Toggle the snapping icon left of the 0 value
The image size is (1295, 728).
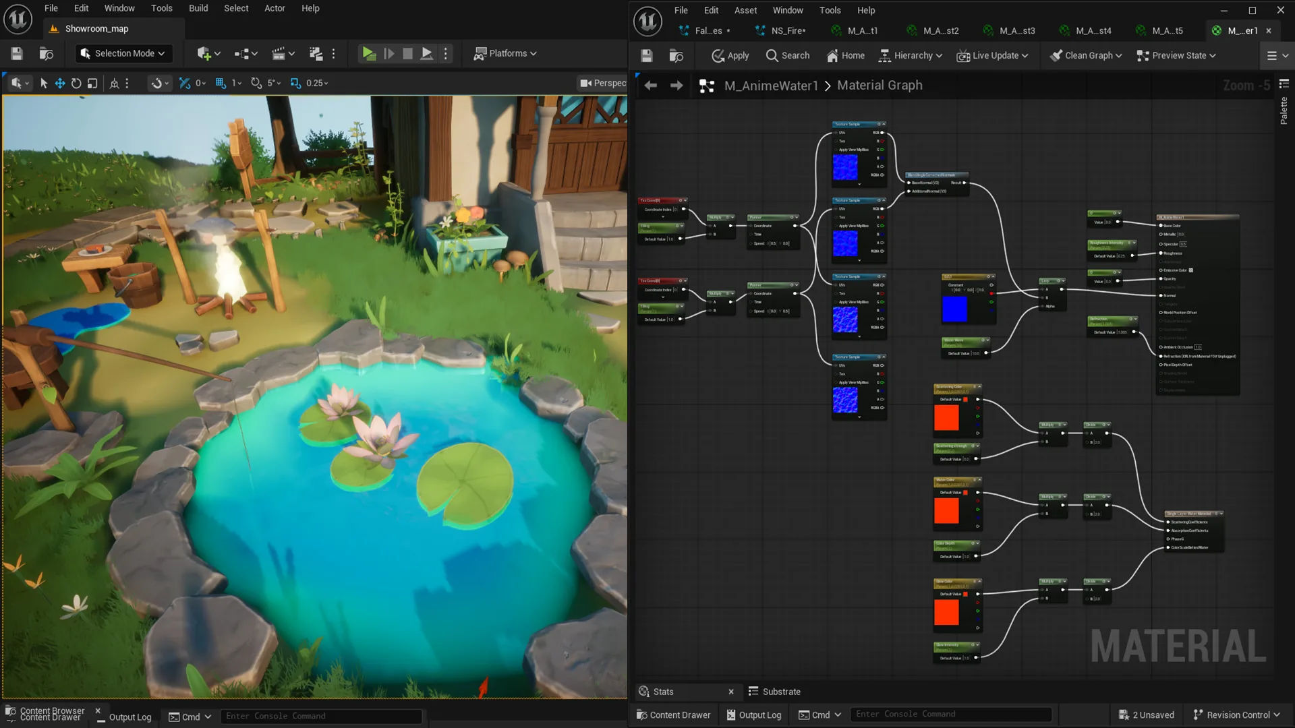click(184, 83)
